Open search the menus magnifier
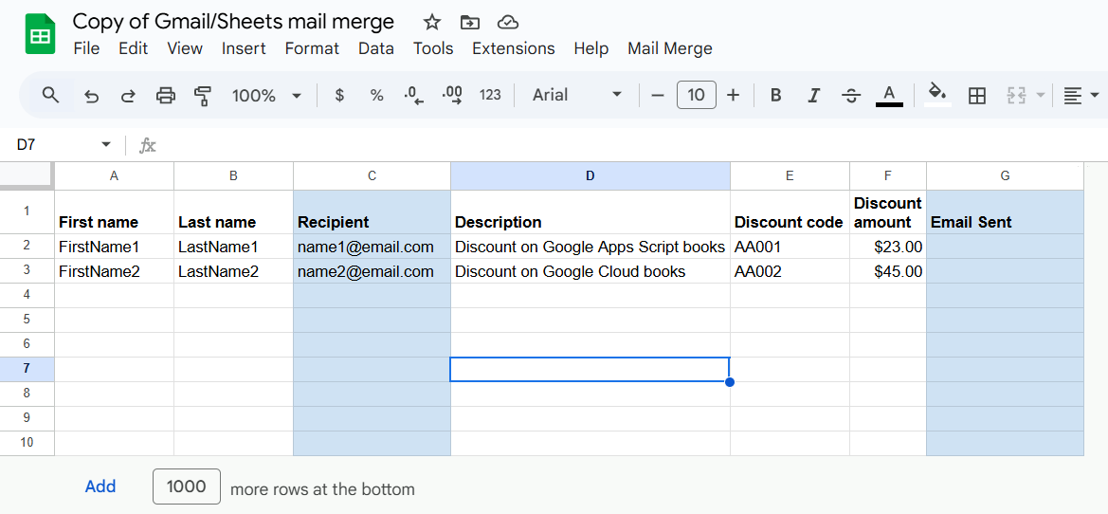Viewport: 1108px width, 514px height. coord(50,95)
